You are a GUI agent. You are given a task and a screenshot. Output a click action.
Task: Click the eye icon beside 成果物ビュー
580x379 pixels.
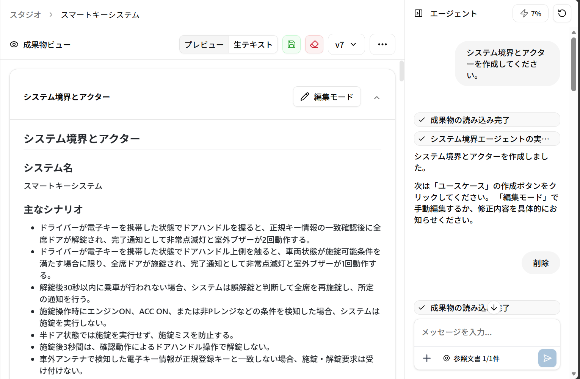(x=14, y=44)
